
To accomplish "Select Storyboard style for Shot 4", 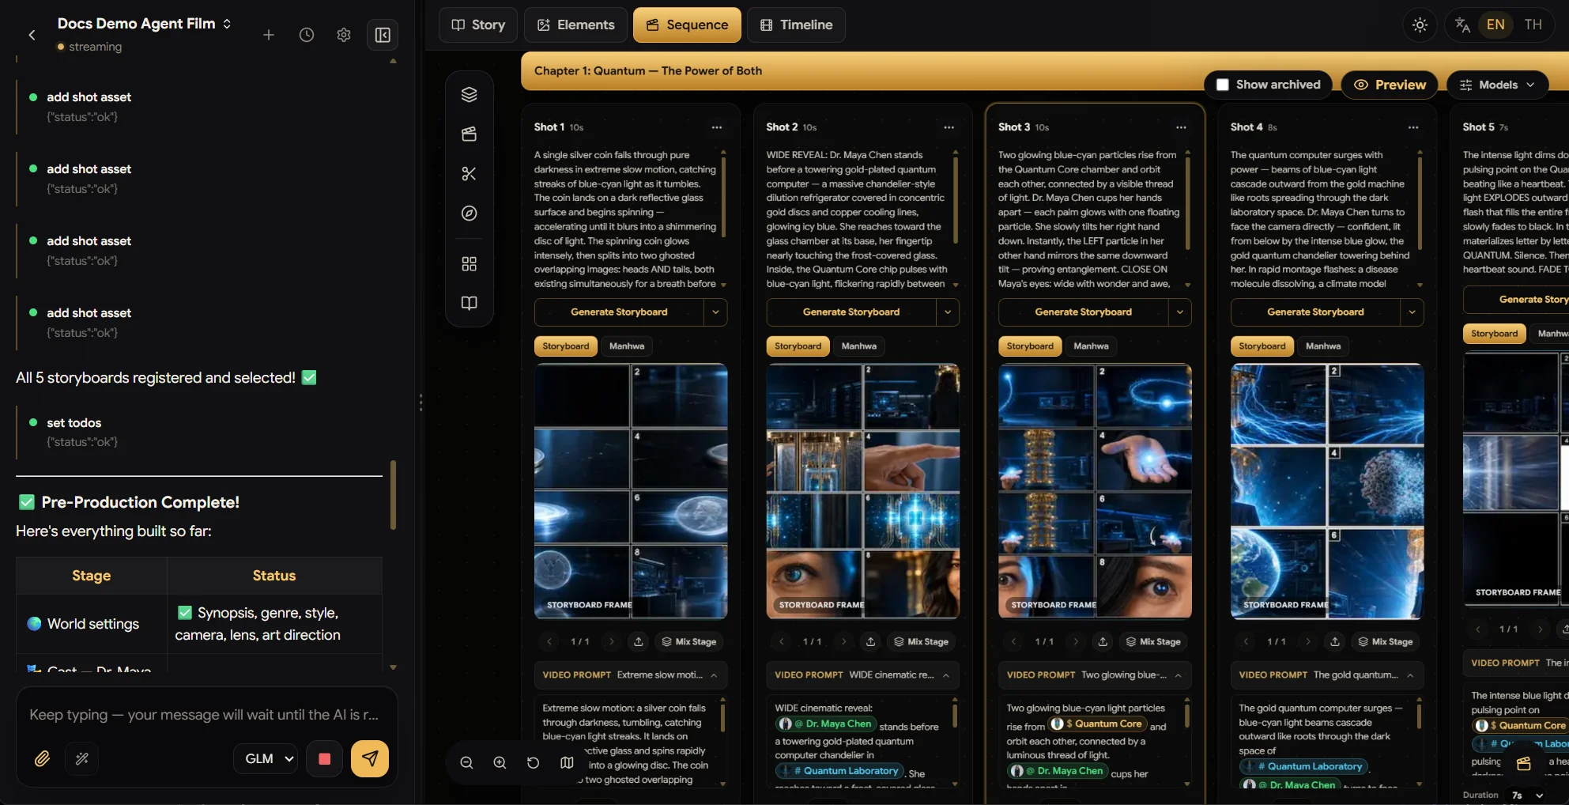I will [1262, 346].
